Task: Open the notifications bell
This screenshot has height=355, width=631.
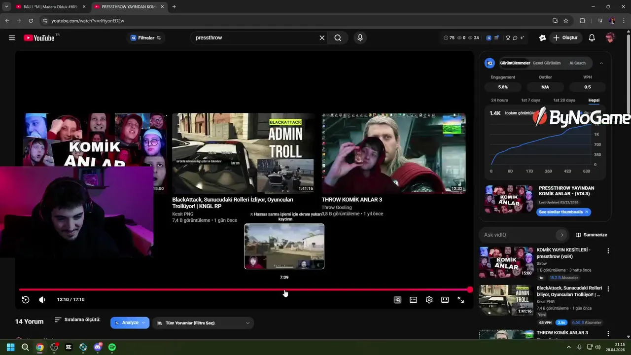Action: pyautogui.click(x=592, y=38)
